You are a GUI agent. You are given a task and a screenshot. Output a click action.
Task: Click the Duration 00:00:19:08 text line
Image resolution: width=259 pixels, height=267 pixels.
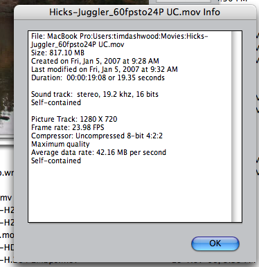98,77
